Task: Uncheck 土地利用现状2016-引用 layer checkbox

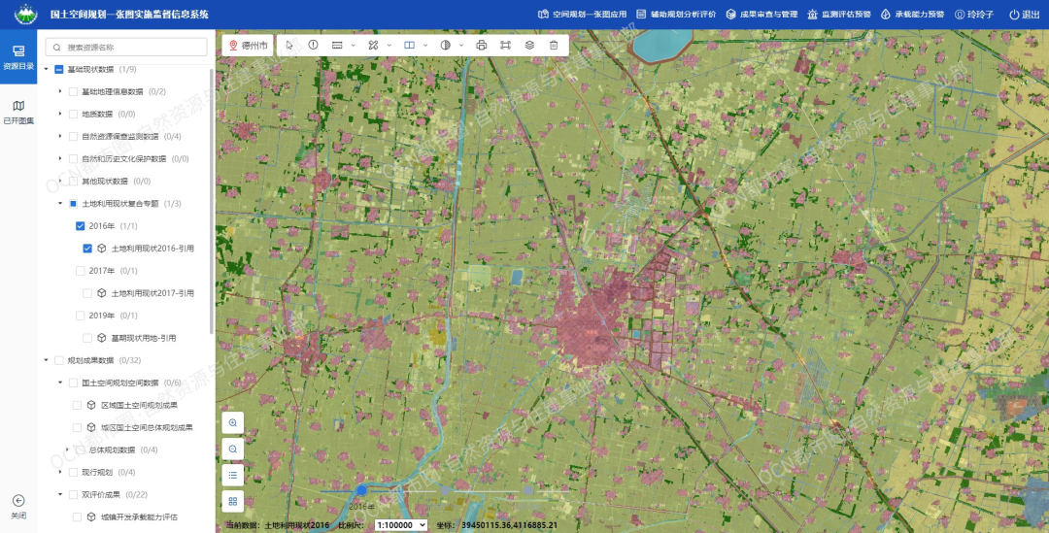Action: coord(87,249)
